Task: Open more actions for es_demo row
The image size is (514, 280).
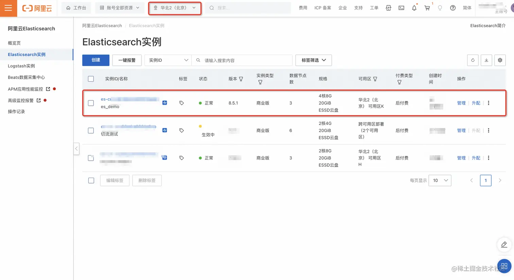Action: (x=489, y=103)
